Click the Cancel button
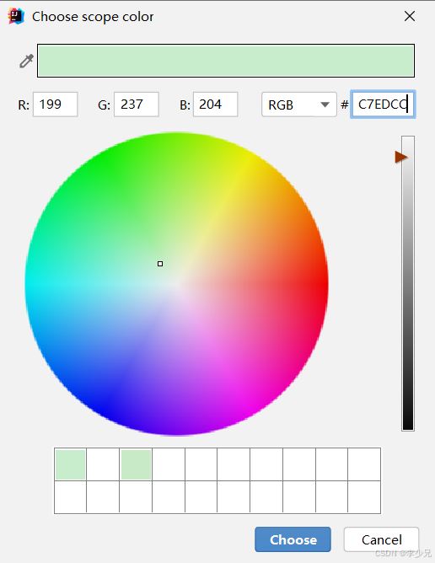Image resolution: width=435 pixels, height=563 pixels. coord(382,539)
